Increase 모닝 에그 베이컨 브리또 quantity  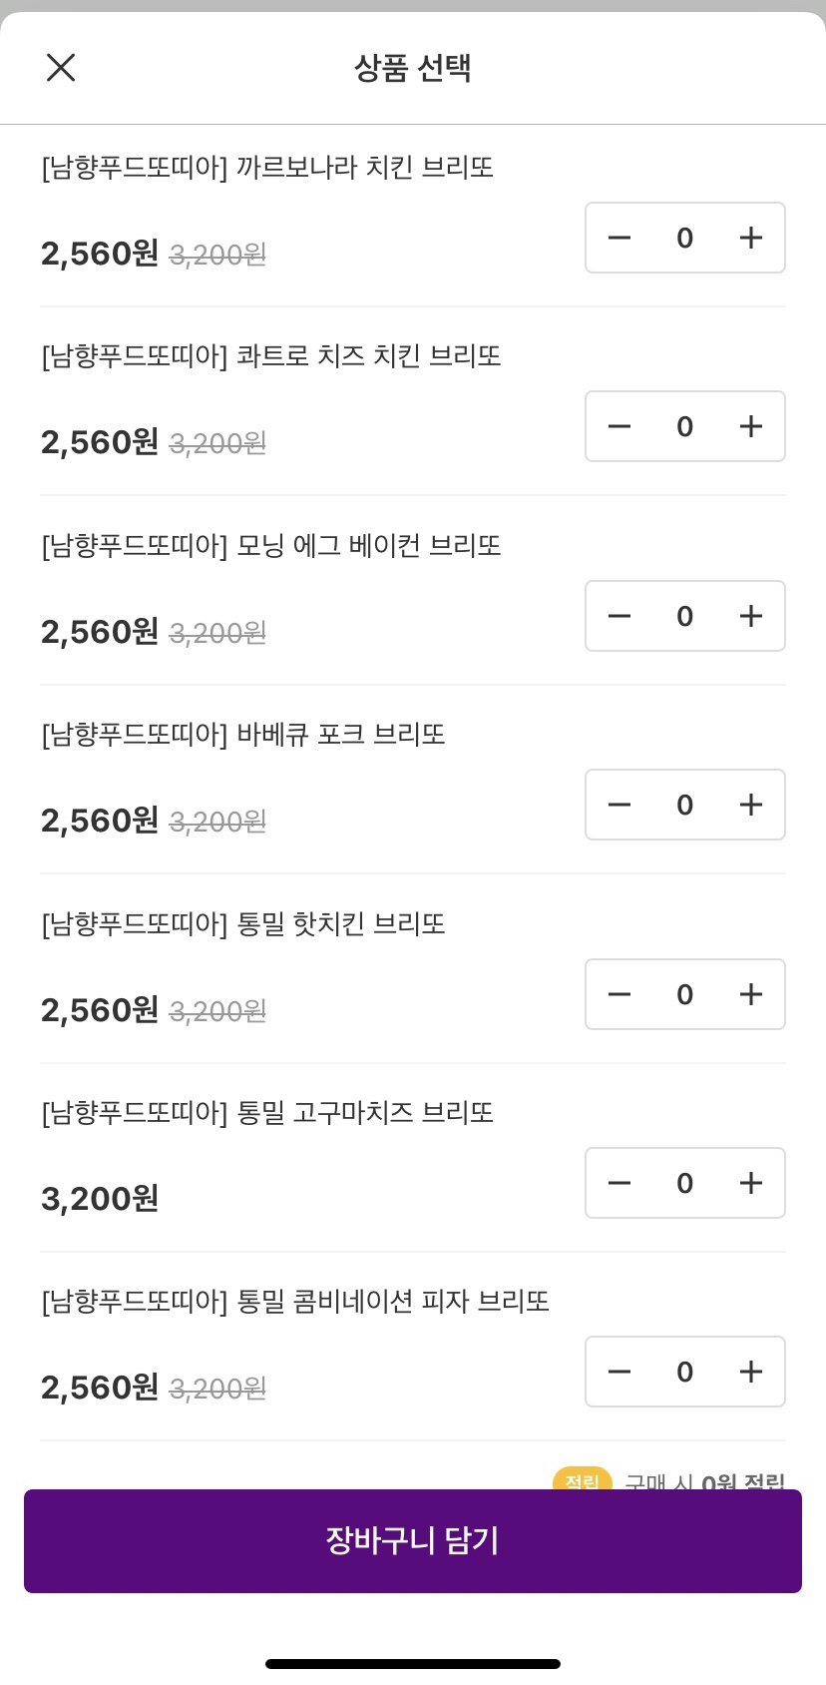pos(750,616)
